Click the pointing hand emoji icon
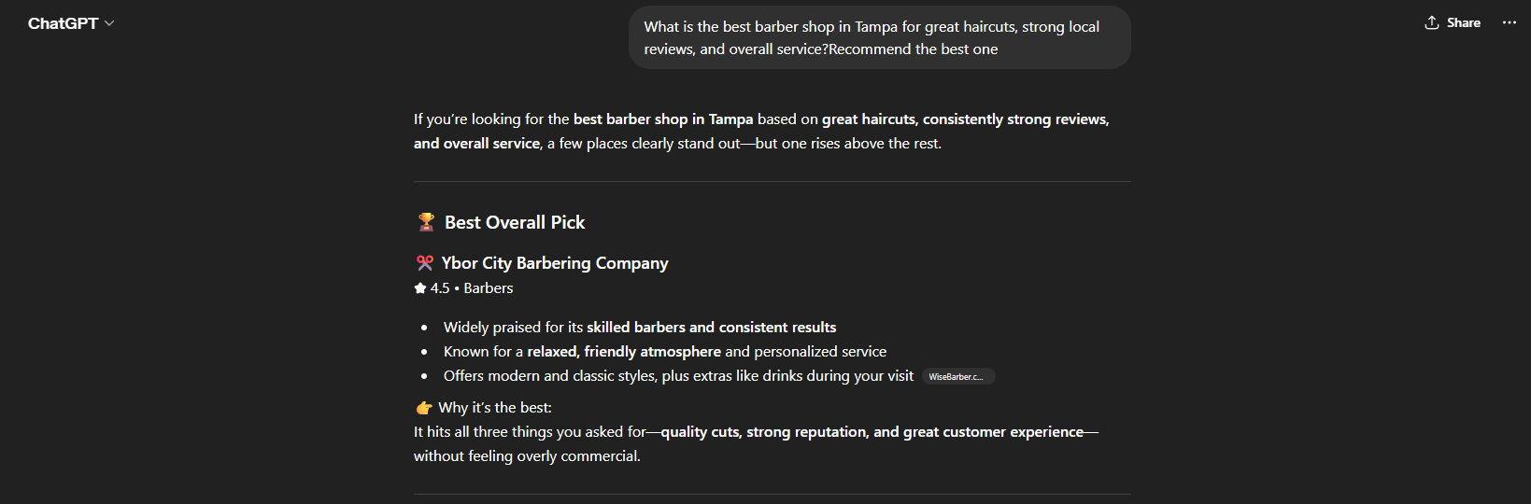1531x504 pixels. [424, 408]
